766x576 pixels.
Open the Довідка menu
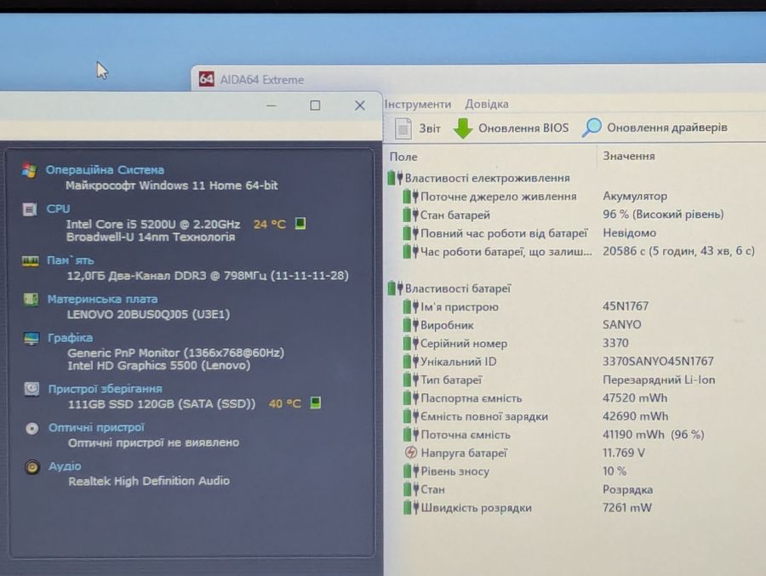(x=487, y=104)
